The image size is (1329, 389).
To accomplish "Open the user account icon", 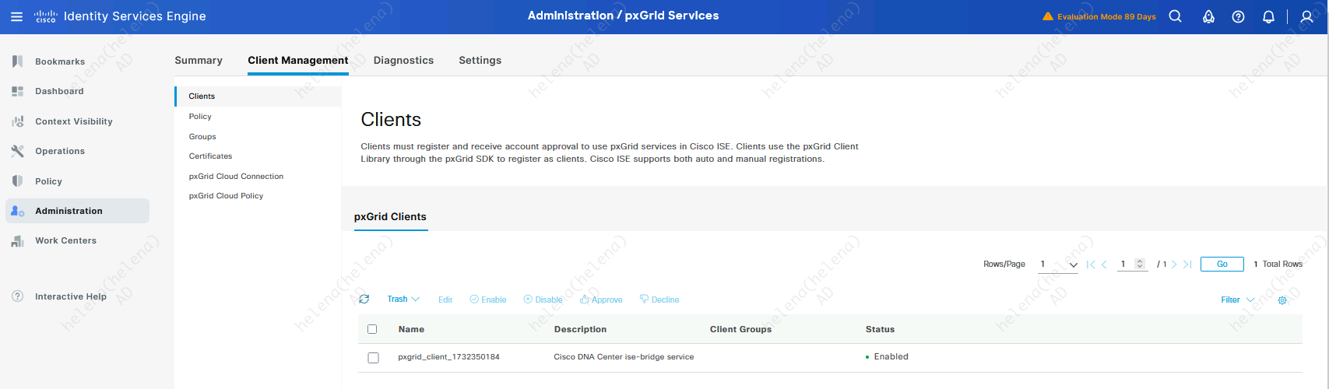I will [1307, 16].
